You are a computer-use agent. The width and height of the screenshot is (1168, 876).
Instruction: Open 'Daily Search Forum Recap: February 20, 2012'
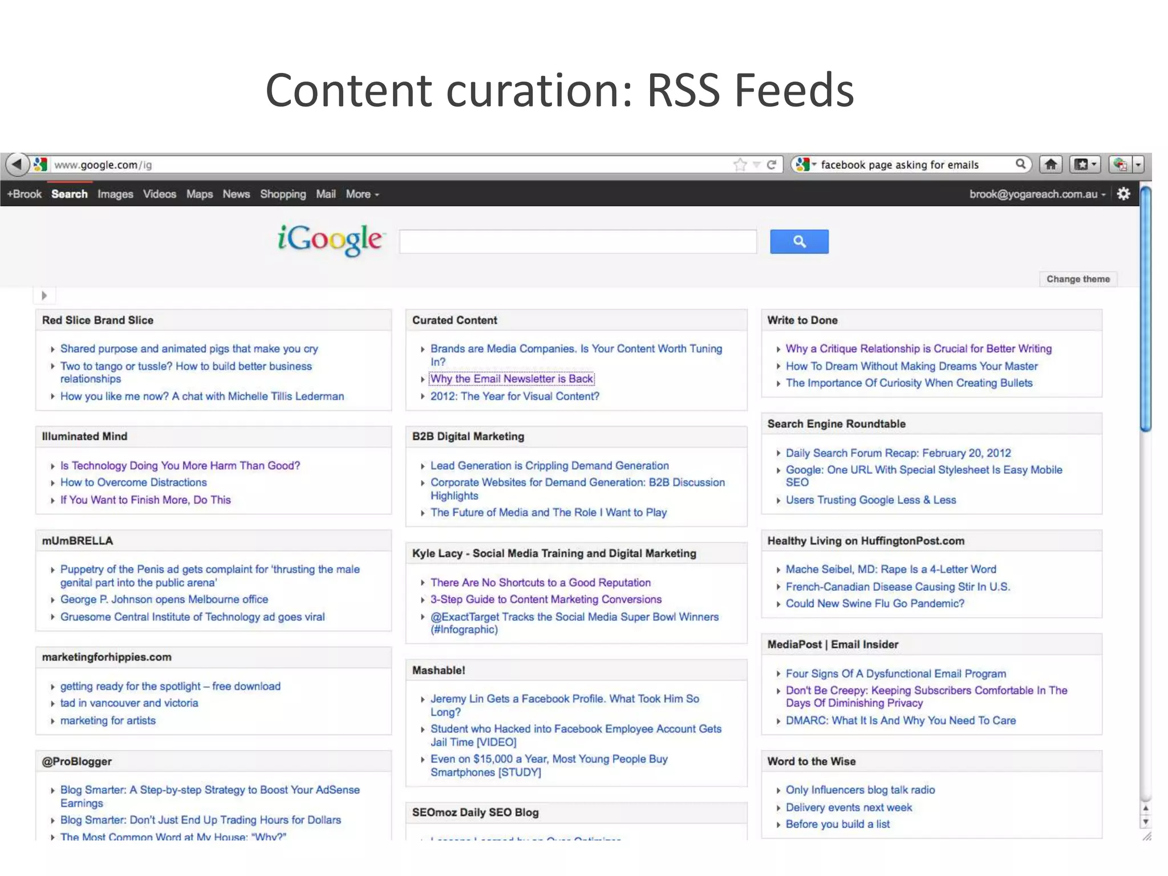[898, 453]
